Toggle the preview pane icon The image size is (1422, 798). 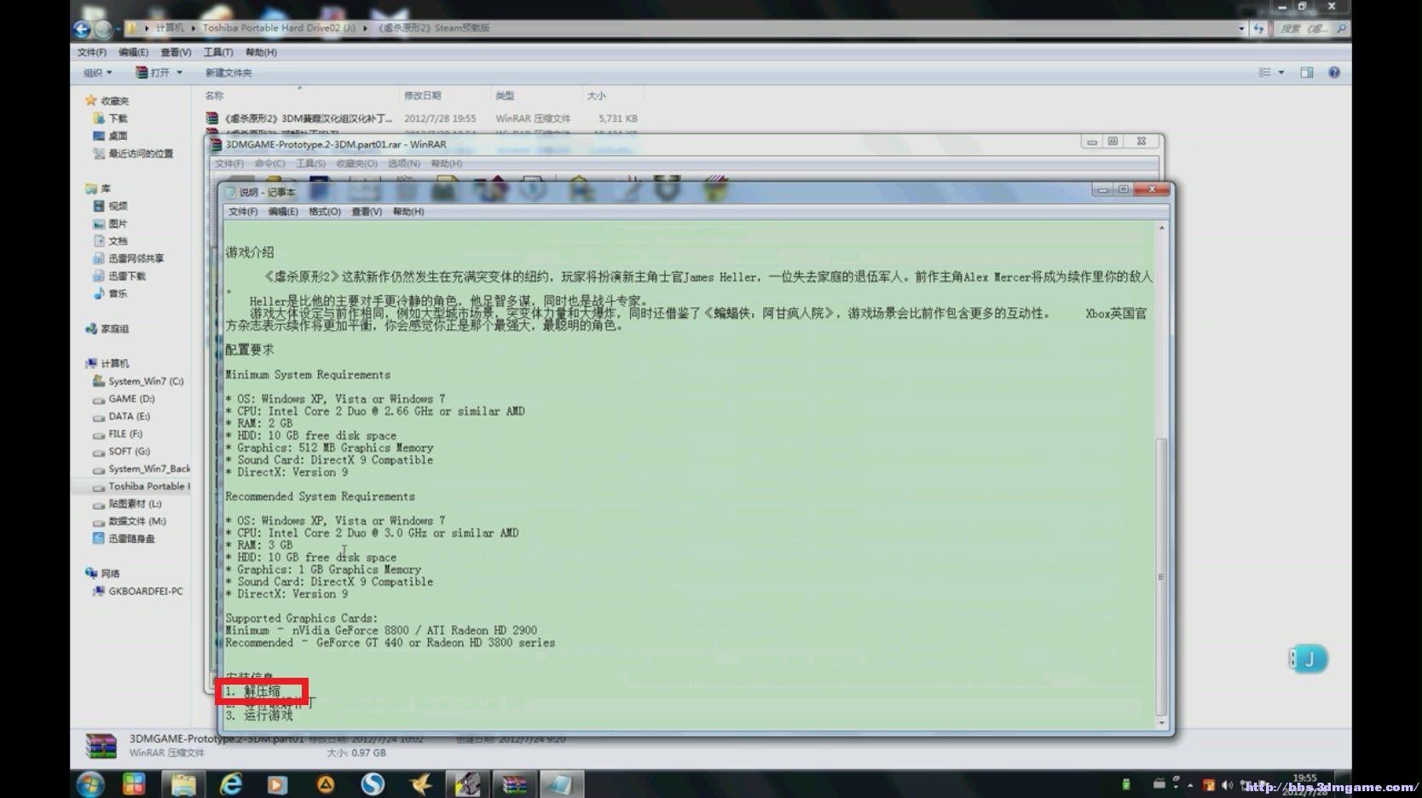(x=1307, y=72)
